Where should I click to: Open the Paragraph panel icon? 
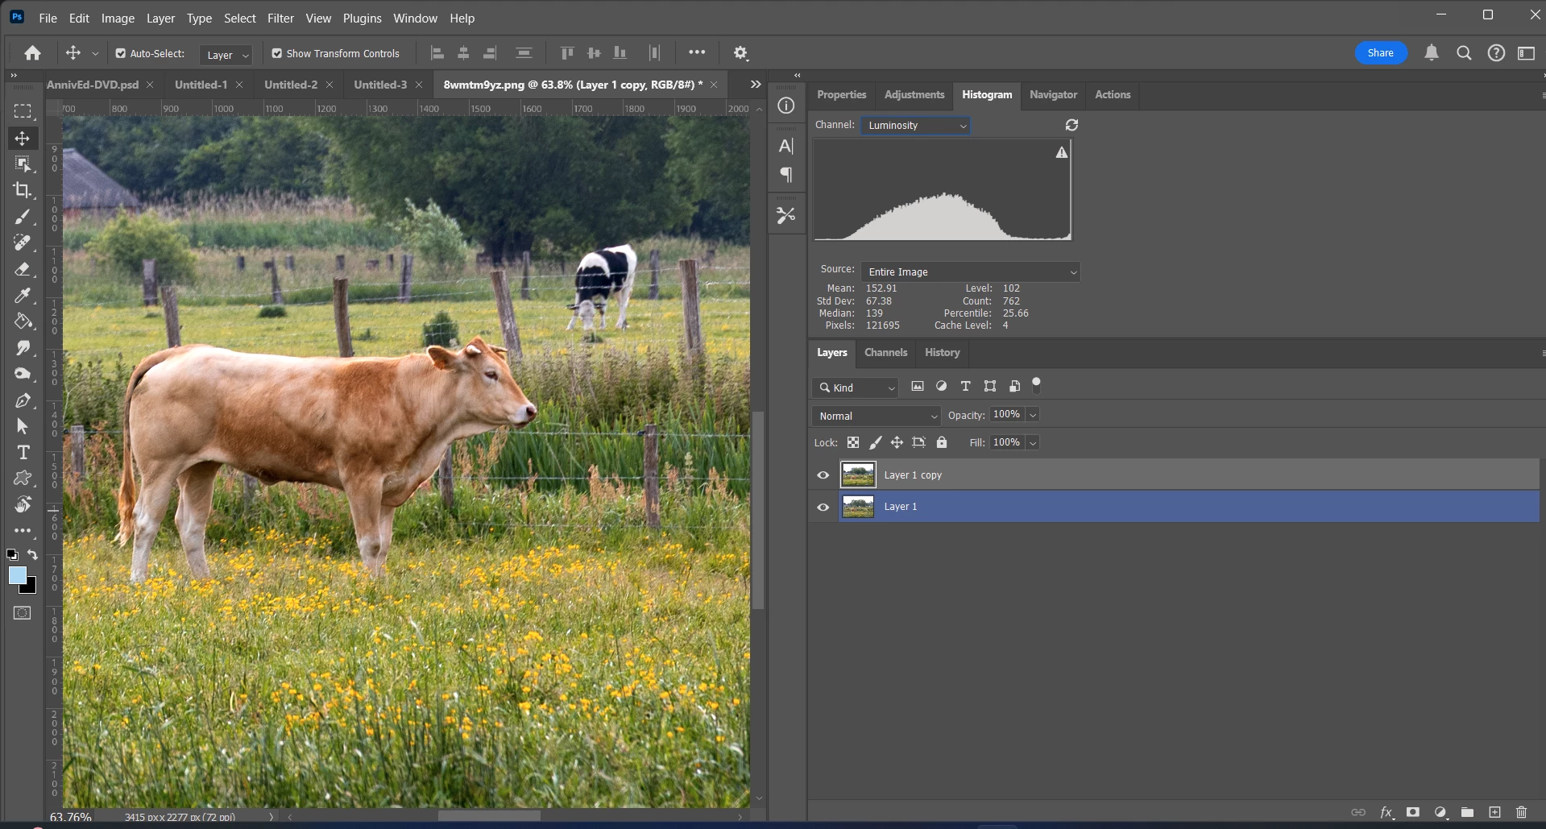pos(786,175)
